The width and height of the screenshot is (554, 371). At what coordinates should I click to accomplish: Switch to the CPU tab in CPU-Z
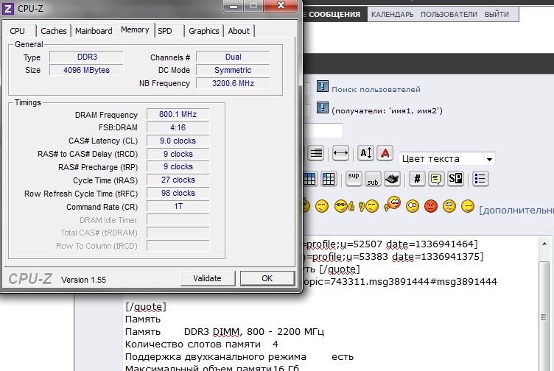point(18,31)
